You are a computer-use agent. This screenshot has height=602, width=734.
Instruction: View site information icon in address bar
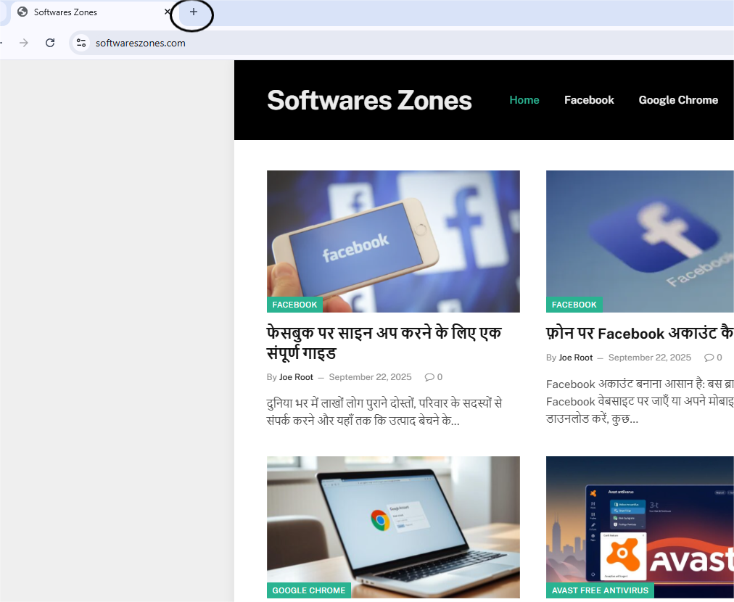pos(82,43)
